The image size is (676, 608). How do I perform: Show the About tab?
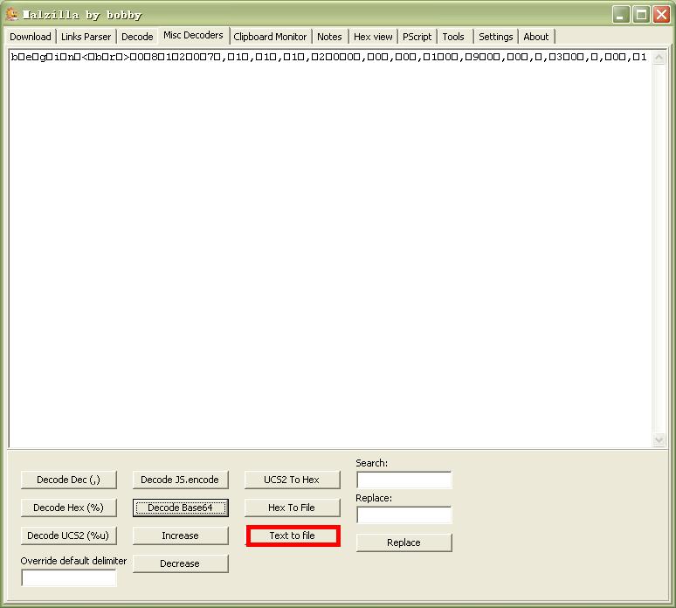point(536,37)
